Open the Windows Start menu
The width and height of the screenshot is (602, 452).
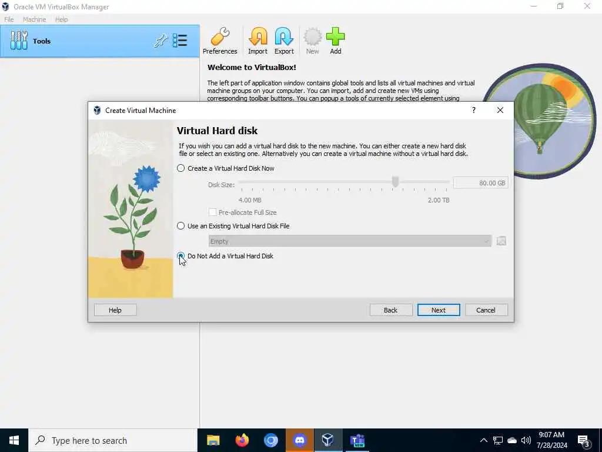[x=14, y=440]
